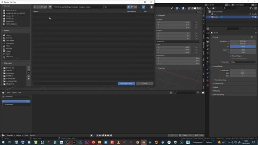Click Add Asset Library button
The width and height of the screenshot is (258, 145).
point(126,83)
